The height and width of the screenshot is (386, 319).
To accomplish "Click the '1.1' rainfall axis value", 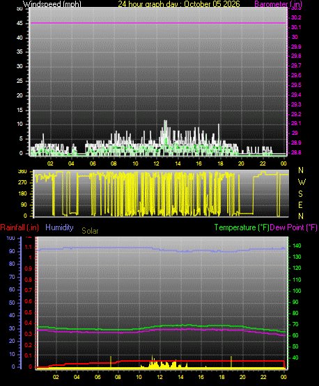I will [29, 247].
